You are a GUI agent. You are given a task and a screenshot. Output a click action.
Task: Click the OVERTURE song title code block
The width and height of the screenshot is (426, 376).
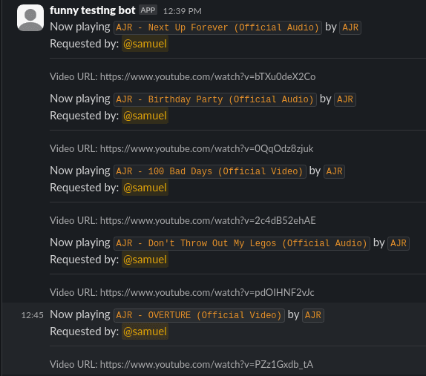pyautogui.click(x=199, y=315)
